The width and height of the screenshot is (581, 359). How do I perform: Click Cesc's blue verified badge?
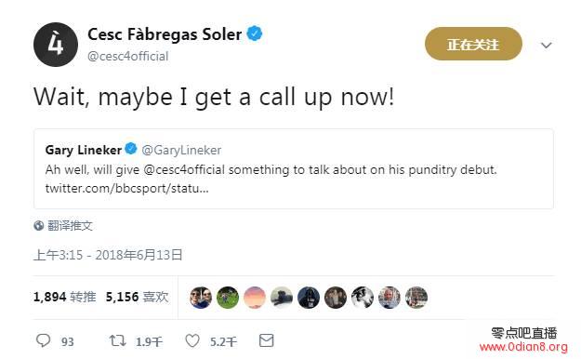(x=255, y=33)
